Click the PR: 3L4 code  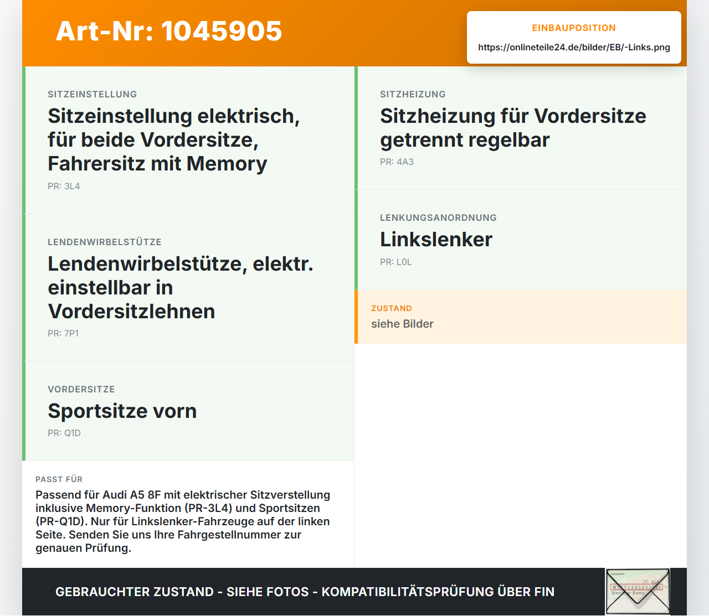click(x=64, y=186)
